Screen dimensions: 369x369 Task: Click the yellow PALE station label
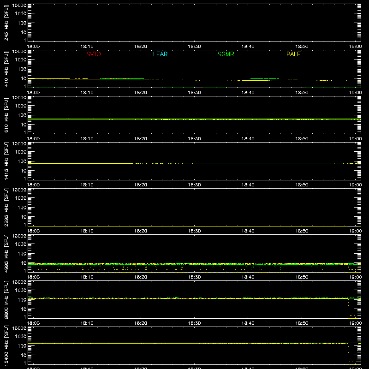pyautogui.click(x=293, y=54)
